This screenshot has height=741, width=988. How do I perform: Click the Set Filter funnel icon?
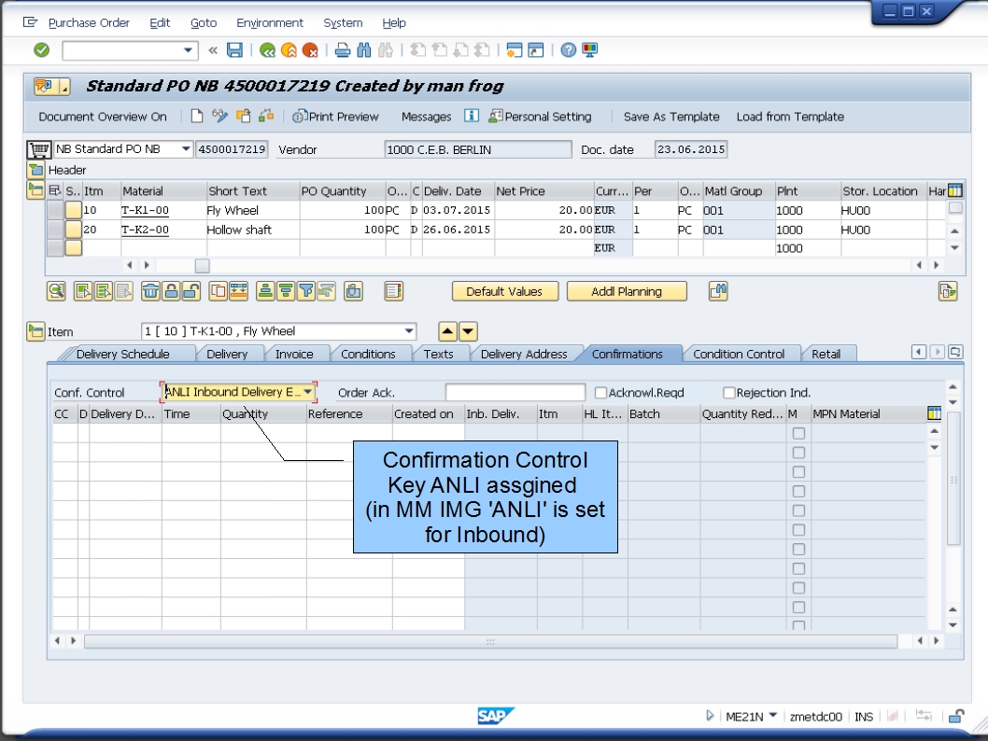point(306,291)
